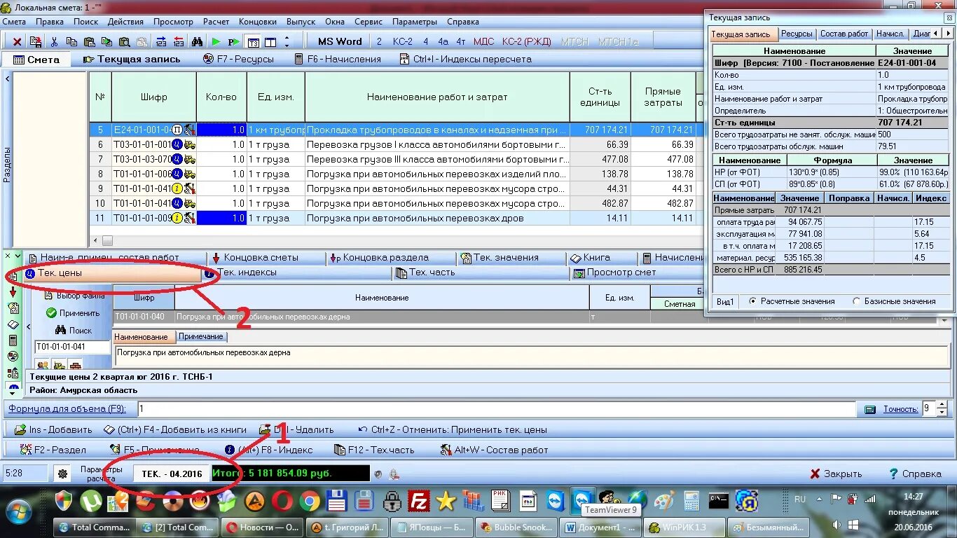
Task: Click the Применить button
Action: point(74,313)
